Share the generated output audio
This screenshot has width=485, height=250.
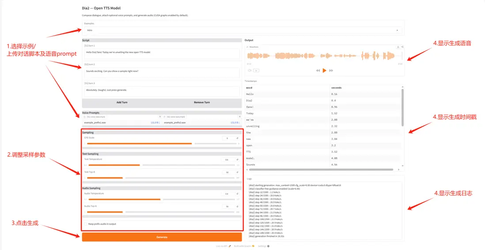pyautogui.click(x=402, y=47)
